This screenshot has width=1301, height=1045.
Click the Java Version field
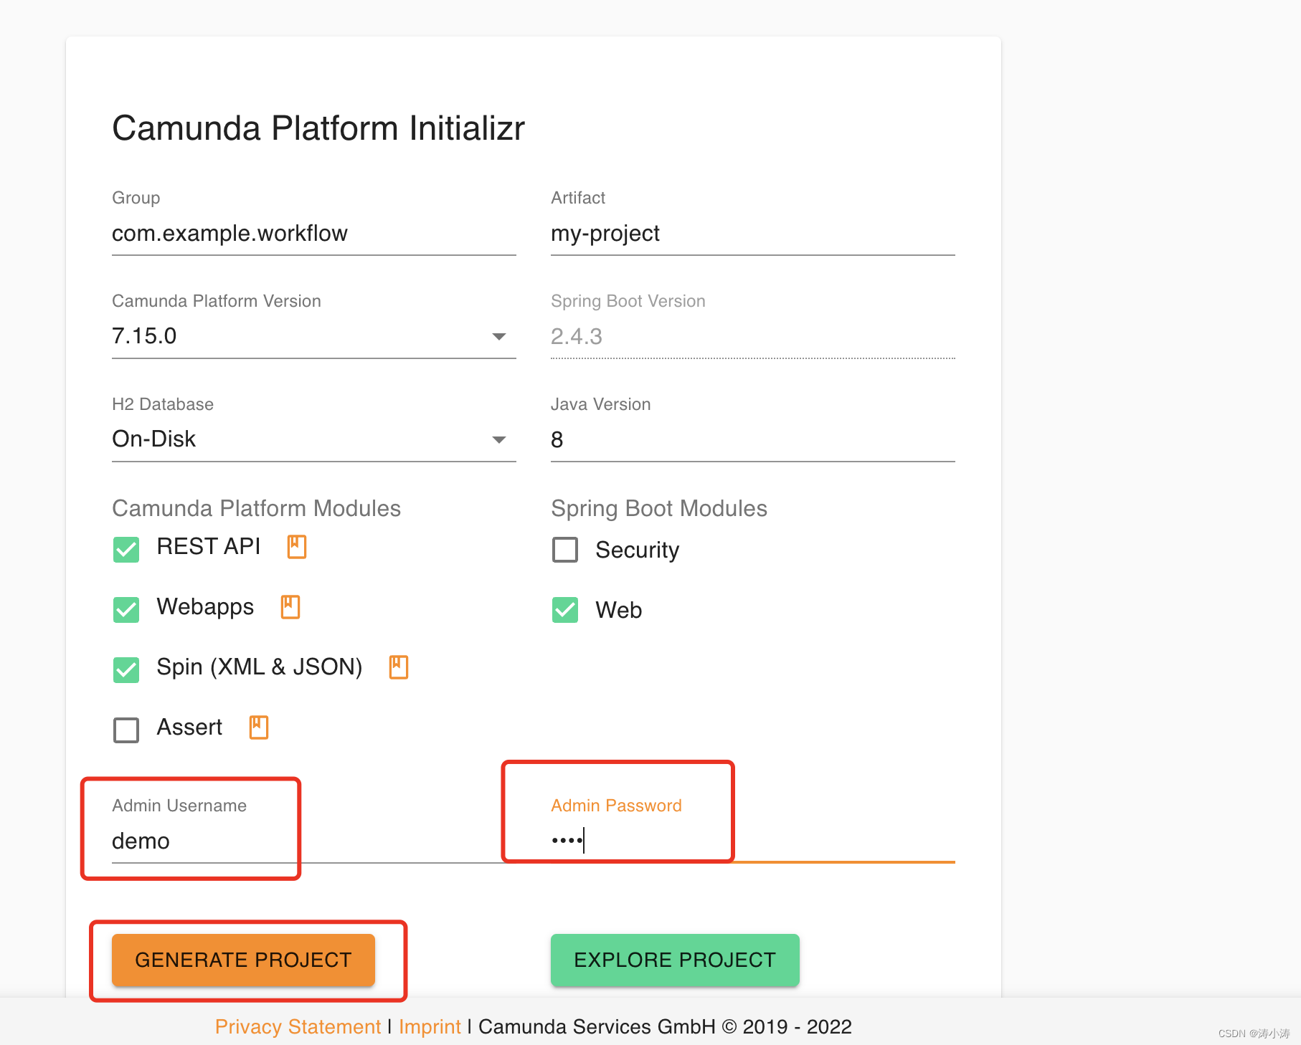pyautogui.click(x=753, y=439)
